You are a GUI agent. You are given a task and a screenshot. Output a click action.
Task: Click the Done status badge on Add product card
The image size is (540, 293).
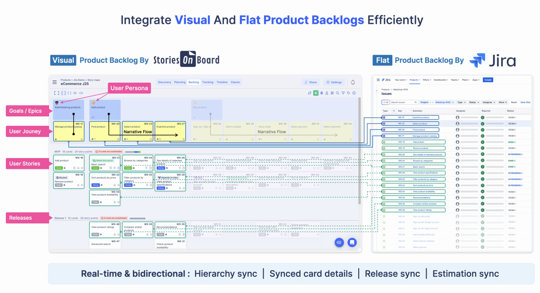click(x=58, y=168)
